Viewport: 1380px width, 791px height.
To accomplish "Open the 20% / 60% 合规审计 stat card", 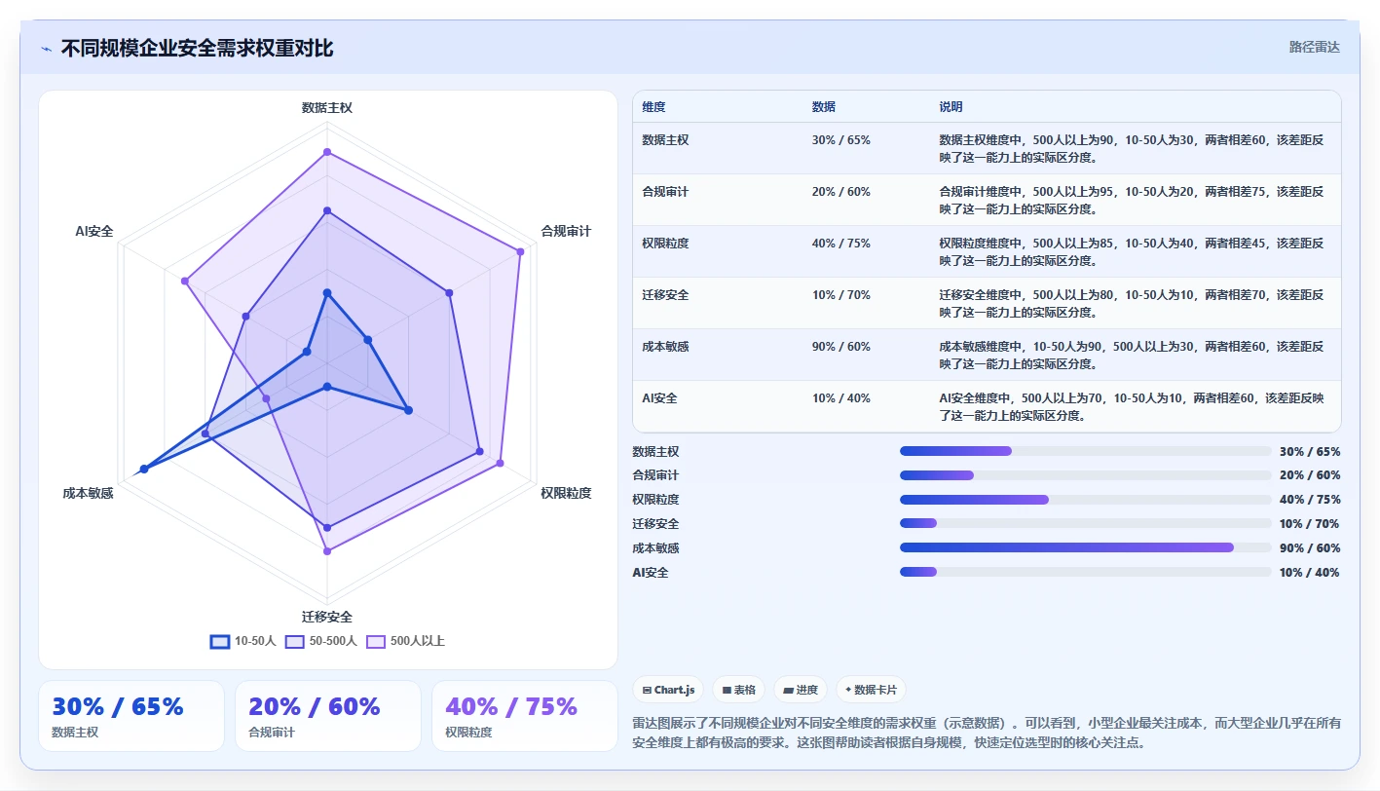I will pyautogui.click(x=328, y=716).
